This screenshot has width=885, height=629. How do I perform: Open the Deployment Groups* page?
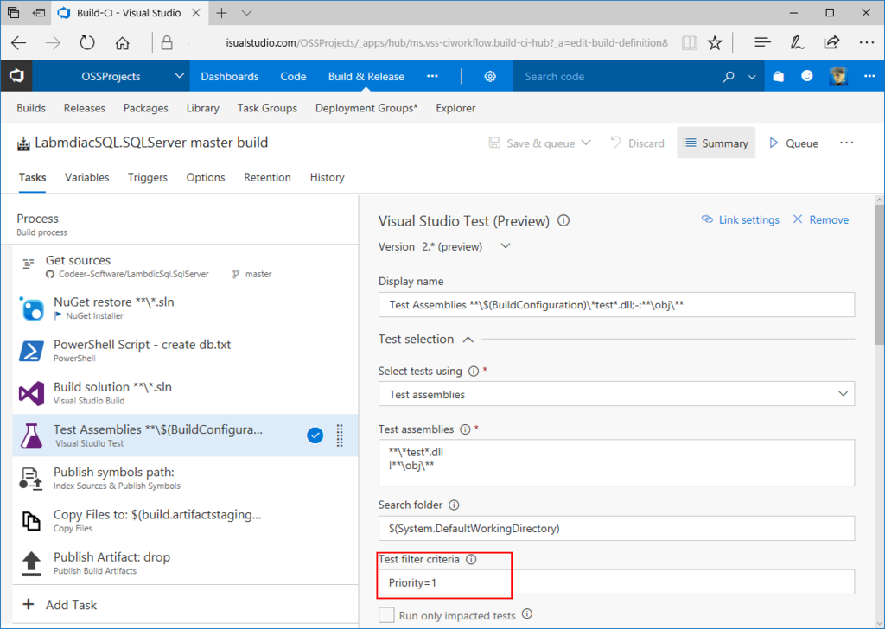366,108
